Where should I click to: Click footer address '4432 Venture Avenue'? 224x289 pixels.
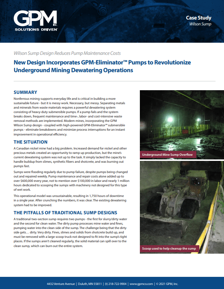61,284
